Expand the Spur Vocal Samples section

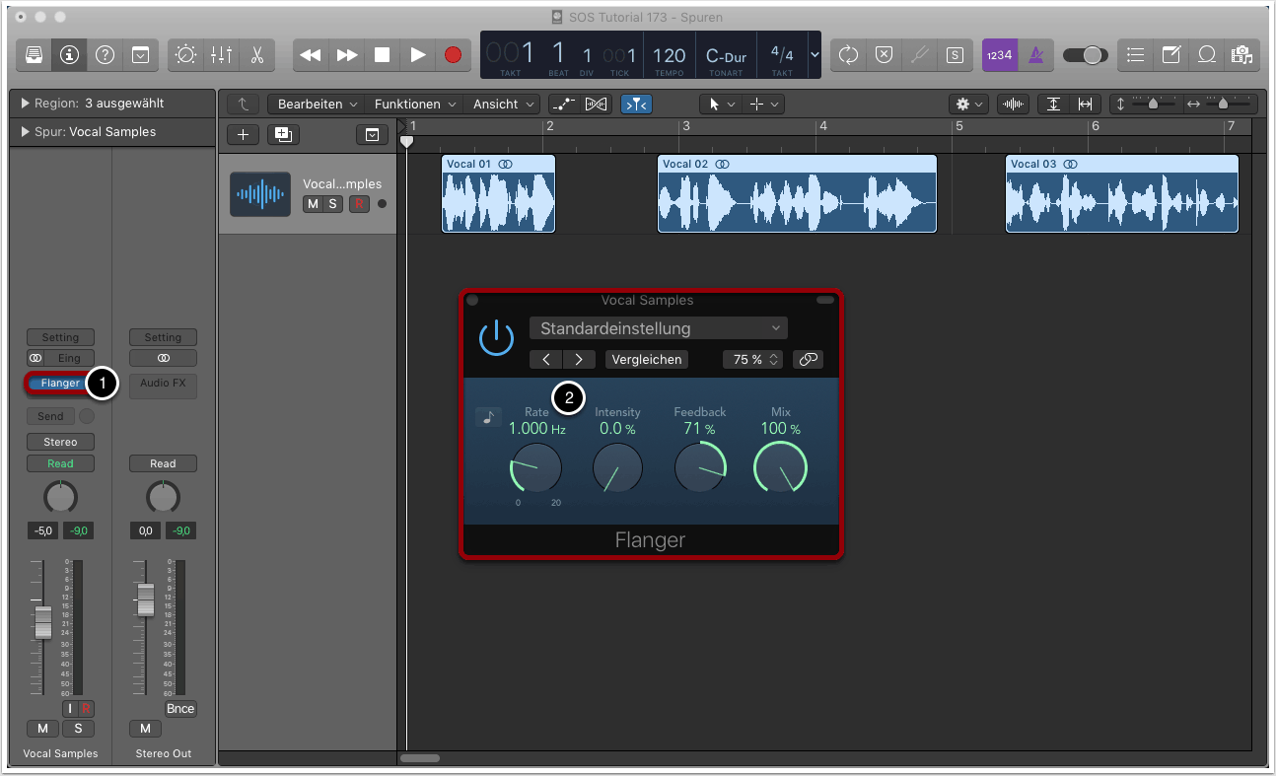coord(25,132)
